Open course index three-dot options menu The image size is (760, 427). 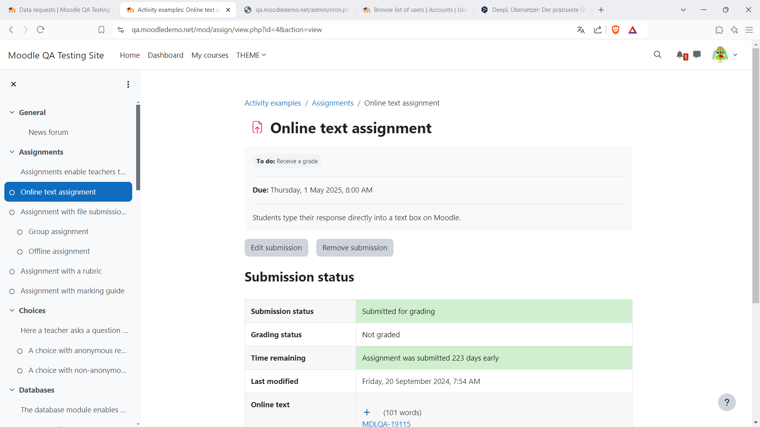tap(128, 84)
